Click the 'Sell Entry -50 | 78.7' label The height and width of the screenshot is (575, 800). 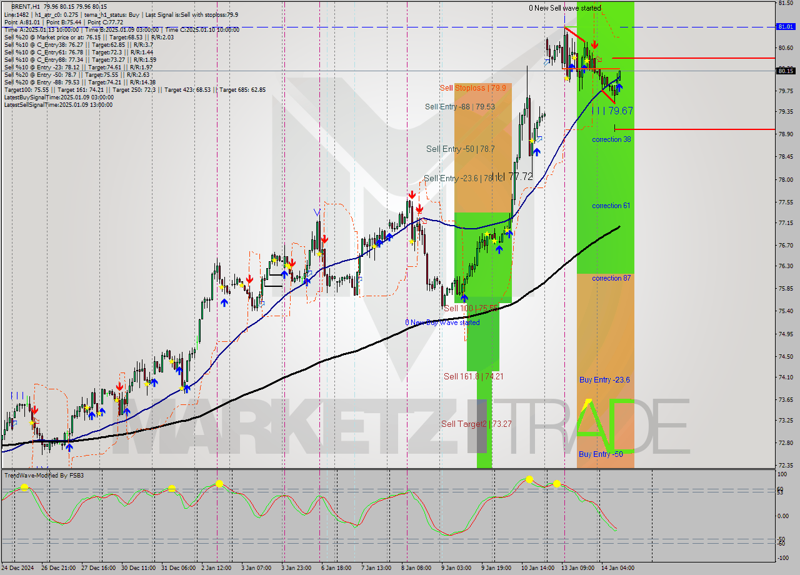point(461,149)
